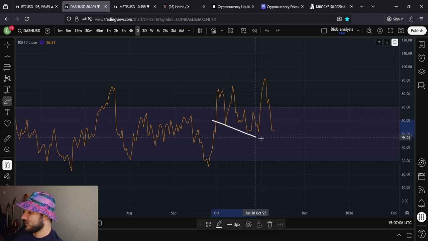Open the DASHUSD symbol search
The height and width of the screenshot is (241, 428).
pyautogui.click(x=29, y=30)
